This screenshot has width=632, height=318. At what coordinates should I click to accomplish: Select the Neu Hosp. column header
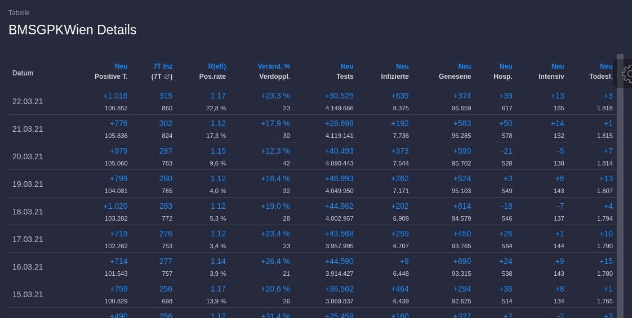[x=503, y=71]
